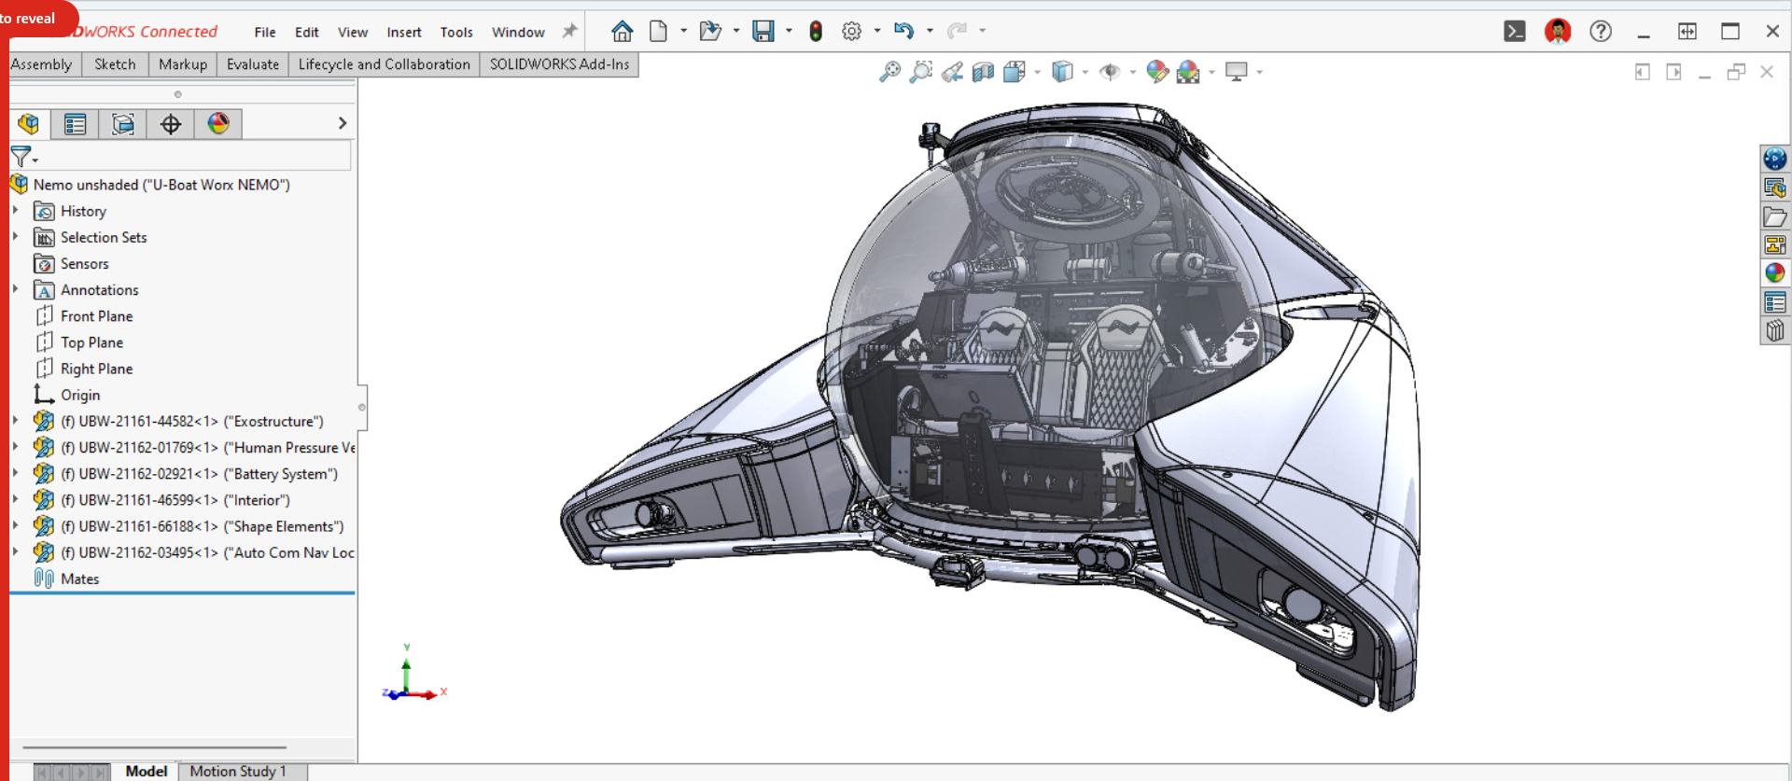Open the File menu

265,32
